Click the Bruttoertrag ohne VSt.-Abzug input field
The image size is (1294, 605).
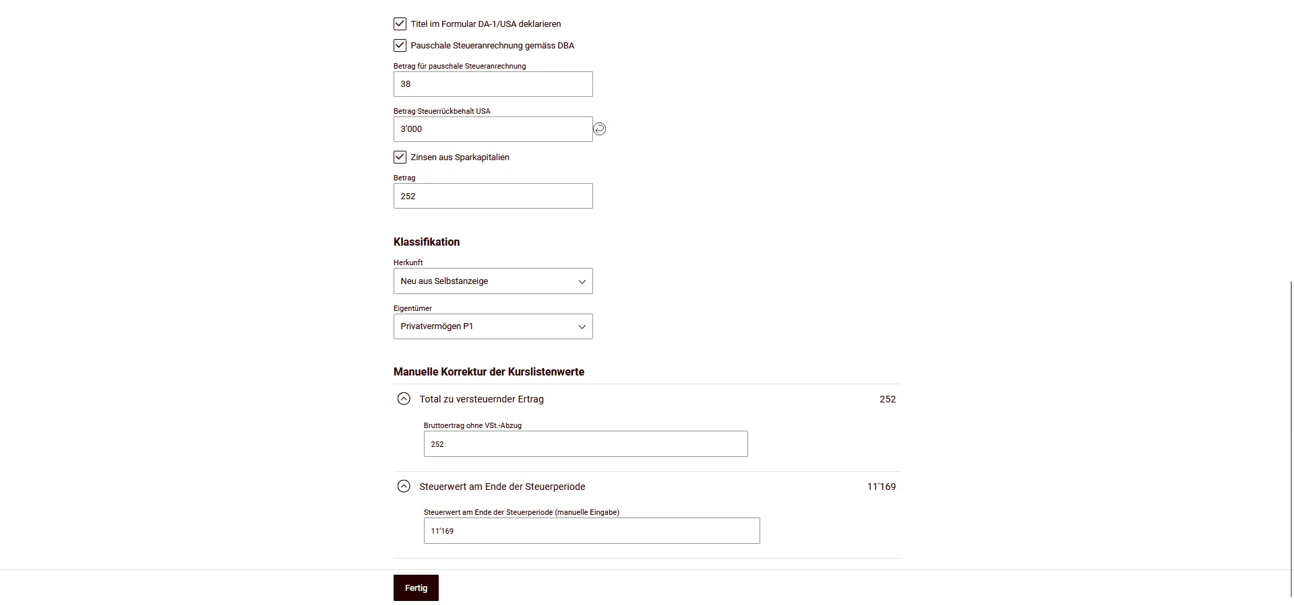(585, 444)
